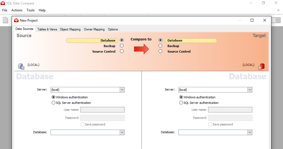Click the SQL Data Compare app icon

3,3
